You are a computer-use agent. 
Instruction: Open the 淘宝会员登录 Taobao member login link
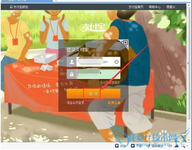(x=75, y=103)
